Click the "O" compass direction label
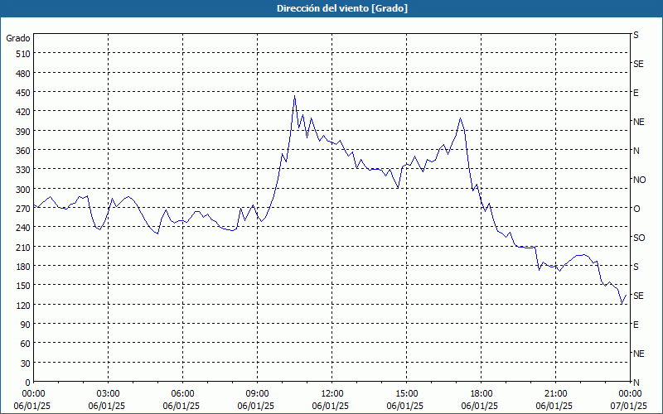 [636, 209]
